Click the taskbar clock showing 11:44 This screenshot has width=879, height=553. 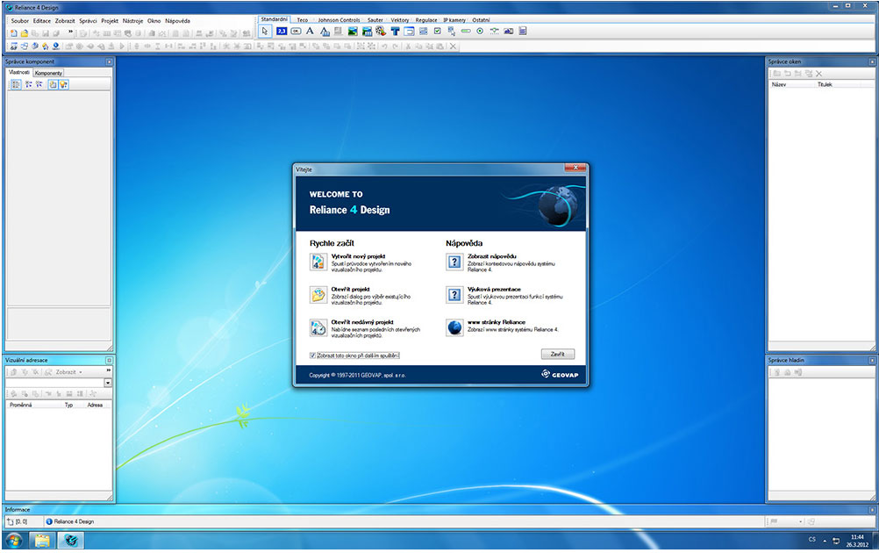pyautogui.click(x=857, y=541)
